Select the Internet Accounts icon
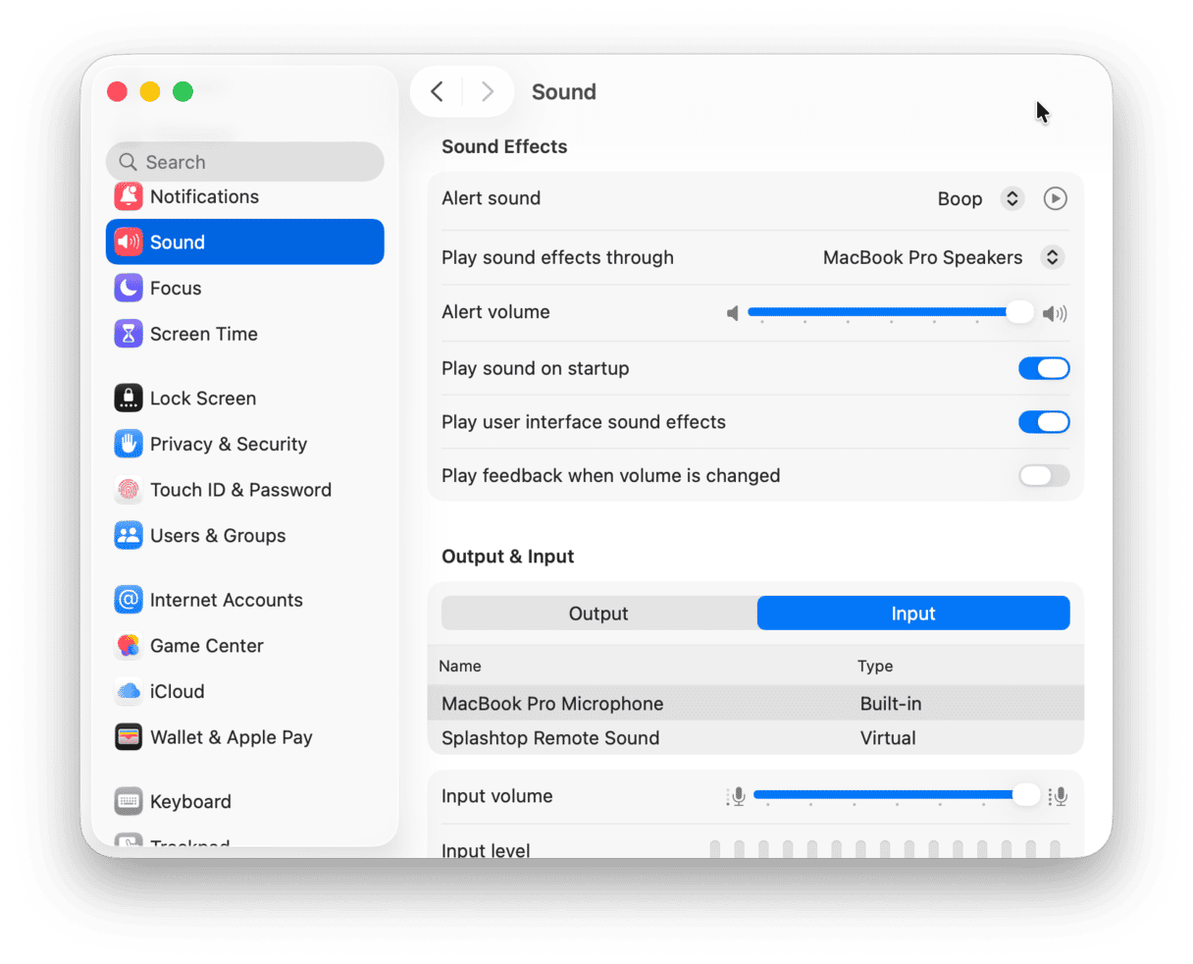Viewport: 1193px width, 964px height. click(x=129, y=599)
